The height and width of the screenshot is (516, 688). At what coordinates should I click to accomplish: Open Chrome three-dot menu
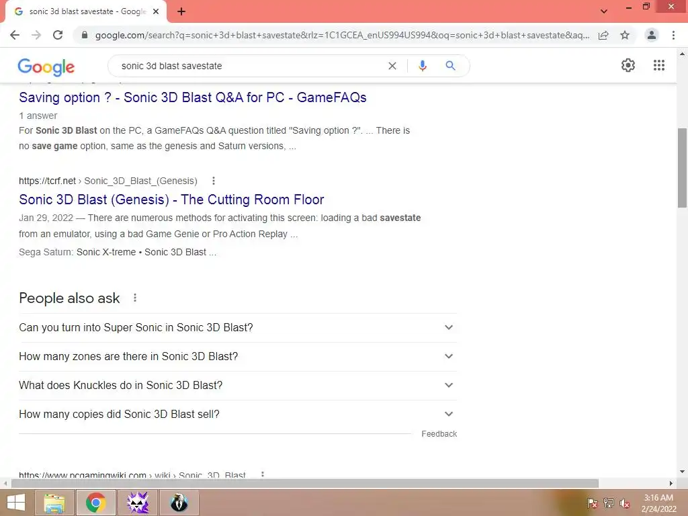pos(673,35)
